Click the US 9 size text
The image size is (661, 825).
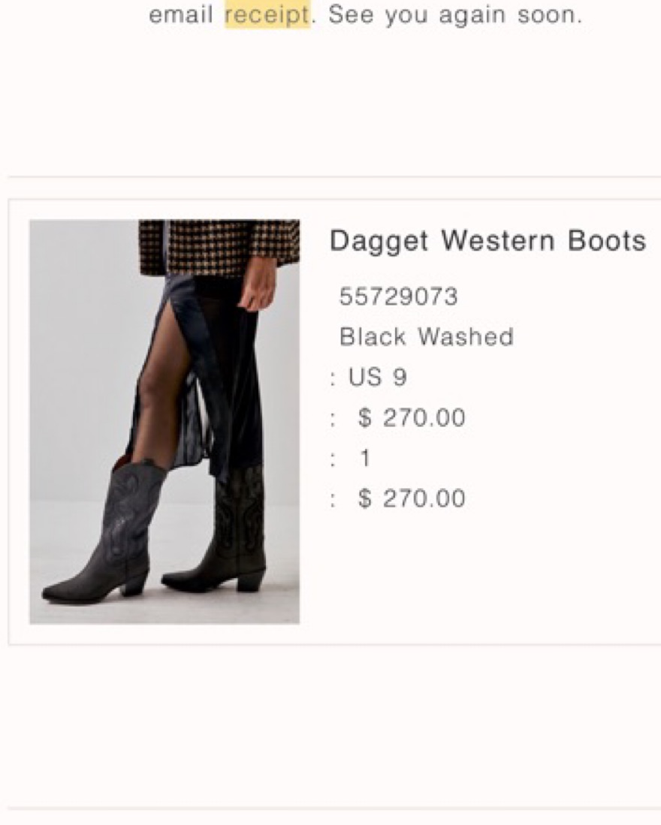coord(377,378)
